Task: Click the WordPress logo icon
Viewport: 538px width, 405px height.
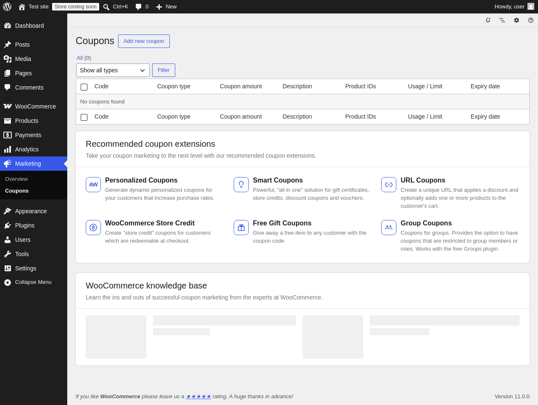Action: [7, 7]
